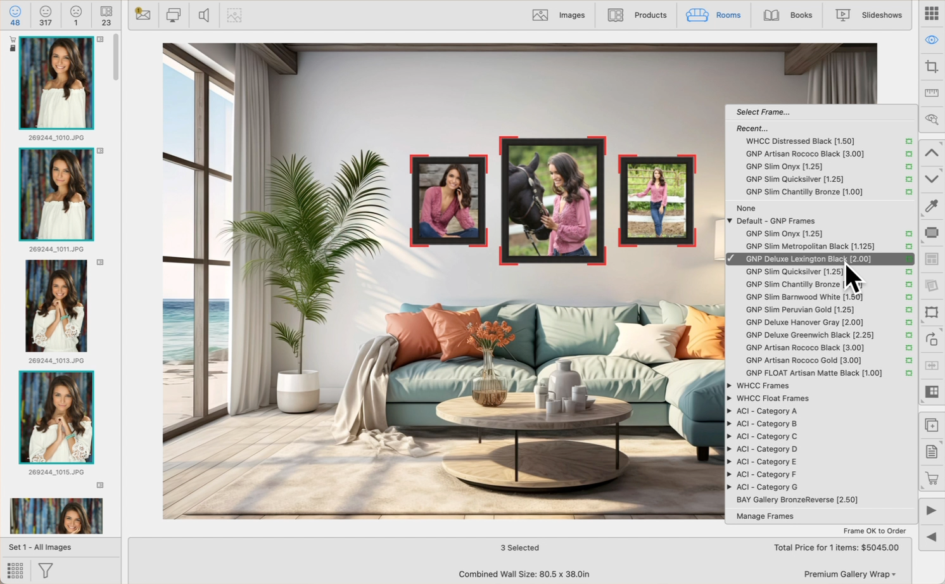
Task: Open the Slideshows tab
Action: click(x=868, y=15)
